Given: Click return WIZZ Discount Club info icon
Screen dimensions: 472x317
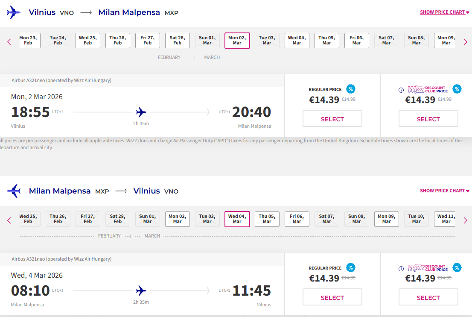Looking at the screenshot, I should (401, 269).
